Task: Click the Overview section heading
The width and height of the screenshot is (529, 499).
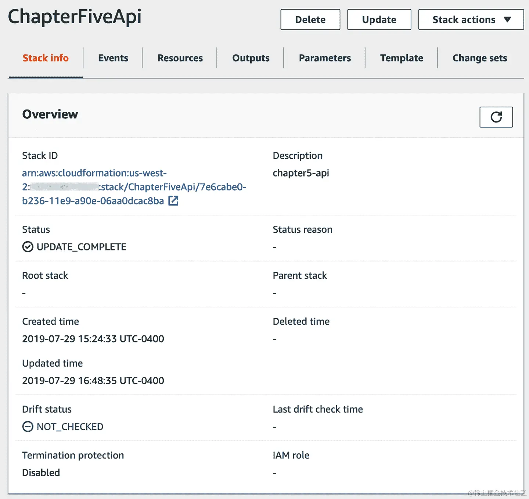Action: point(50,114)
